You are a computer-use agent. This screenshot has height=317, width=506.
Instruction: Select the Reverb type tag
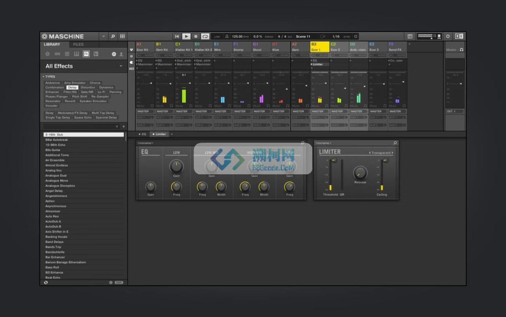coord(70,101)
